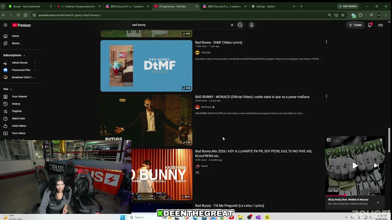The image size is (392, 220).
Task: Go to YouTube Premium home via logo
Action: click(21, 25)
